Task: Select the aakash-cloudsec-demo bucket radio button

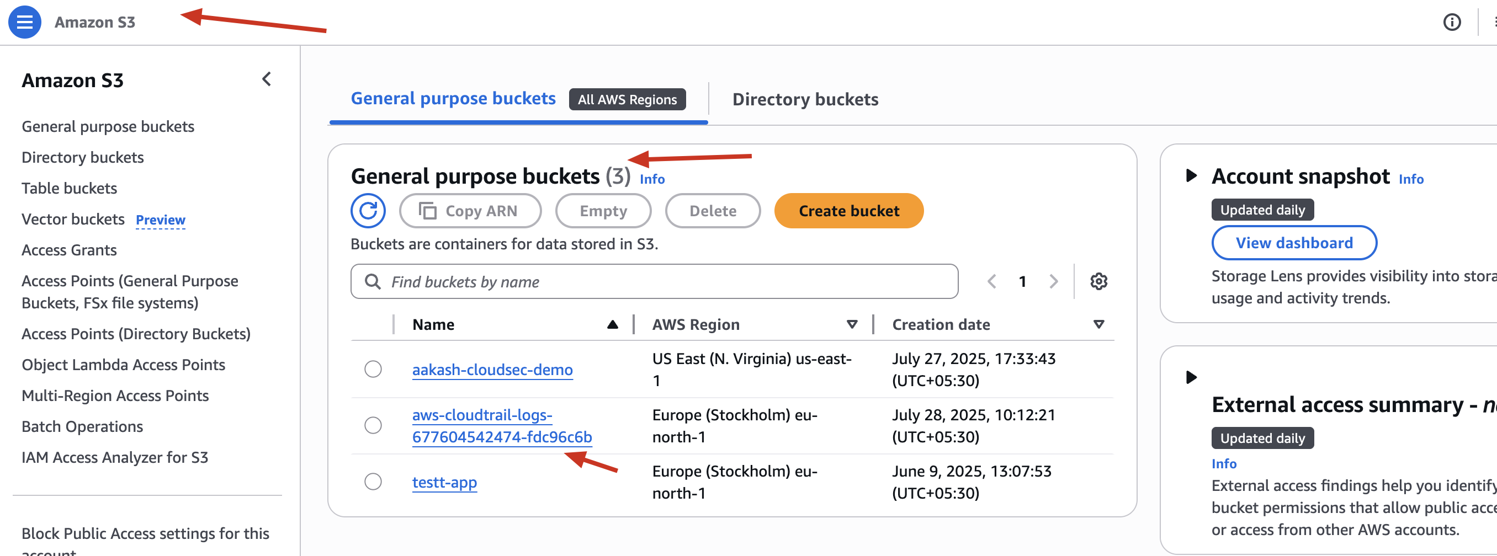Action: [x=373, y=369]
